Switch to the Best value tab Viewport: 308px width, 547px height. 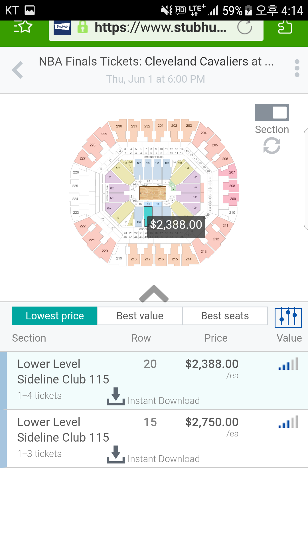click(140, 316)
